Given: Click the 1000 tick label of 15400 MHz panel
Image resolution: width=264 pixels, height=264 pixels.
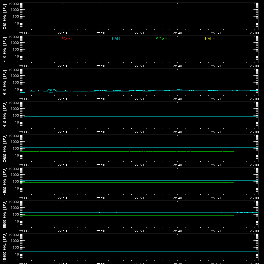Looking at the screenshot, I should tap(15, 241).
